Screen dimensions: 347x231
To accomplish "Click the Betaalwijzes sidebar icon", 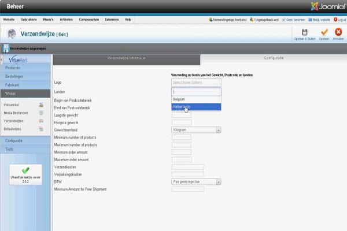I will point(41,129).
